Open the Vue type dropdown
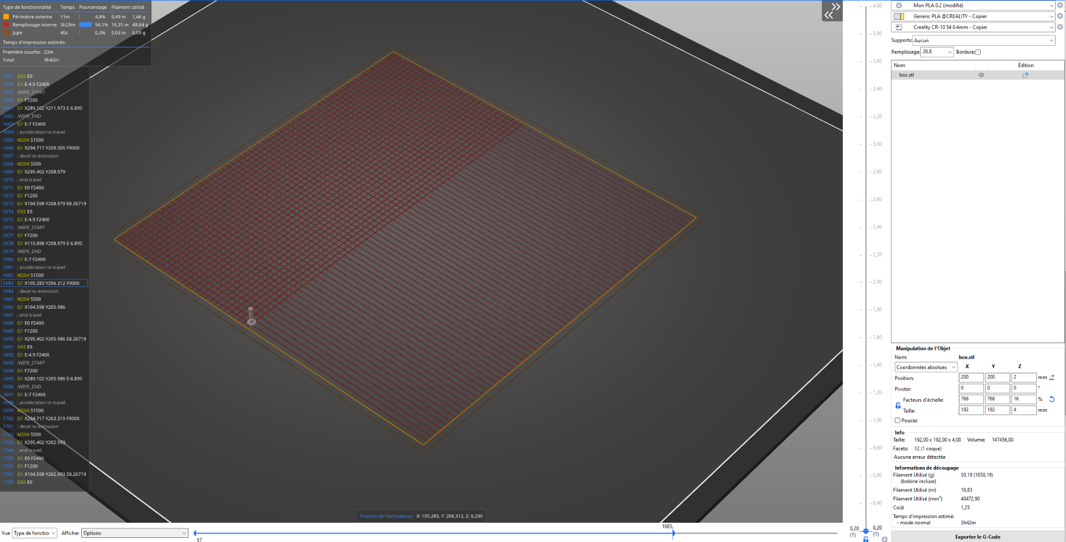The width and height of the screenshot is (1066, 542). (34, 533)
